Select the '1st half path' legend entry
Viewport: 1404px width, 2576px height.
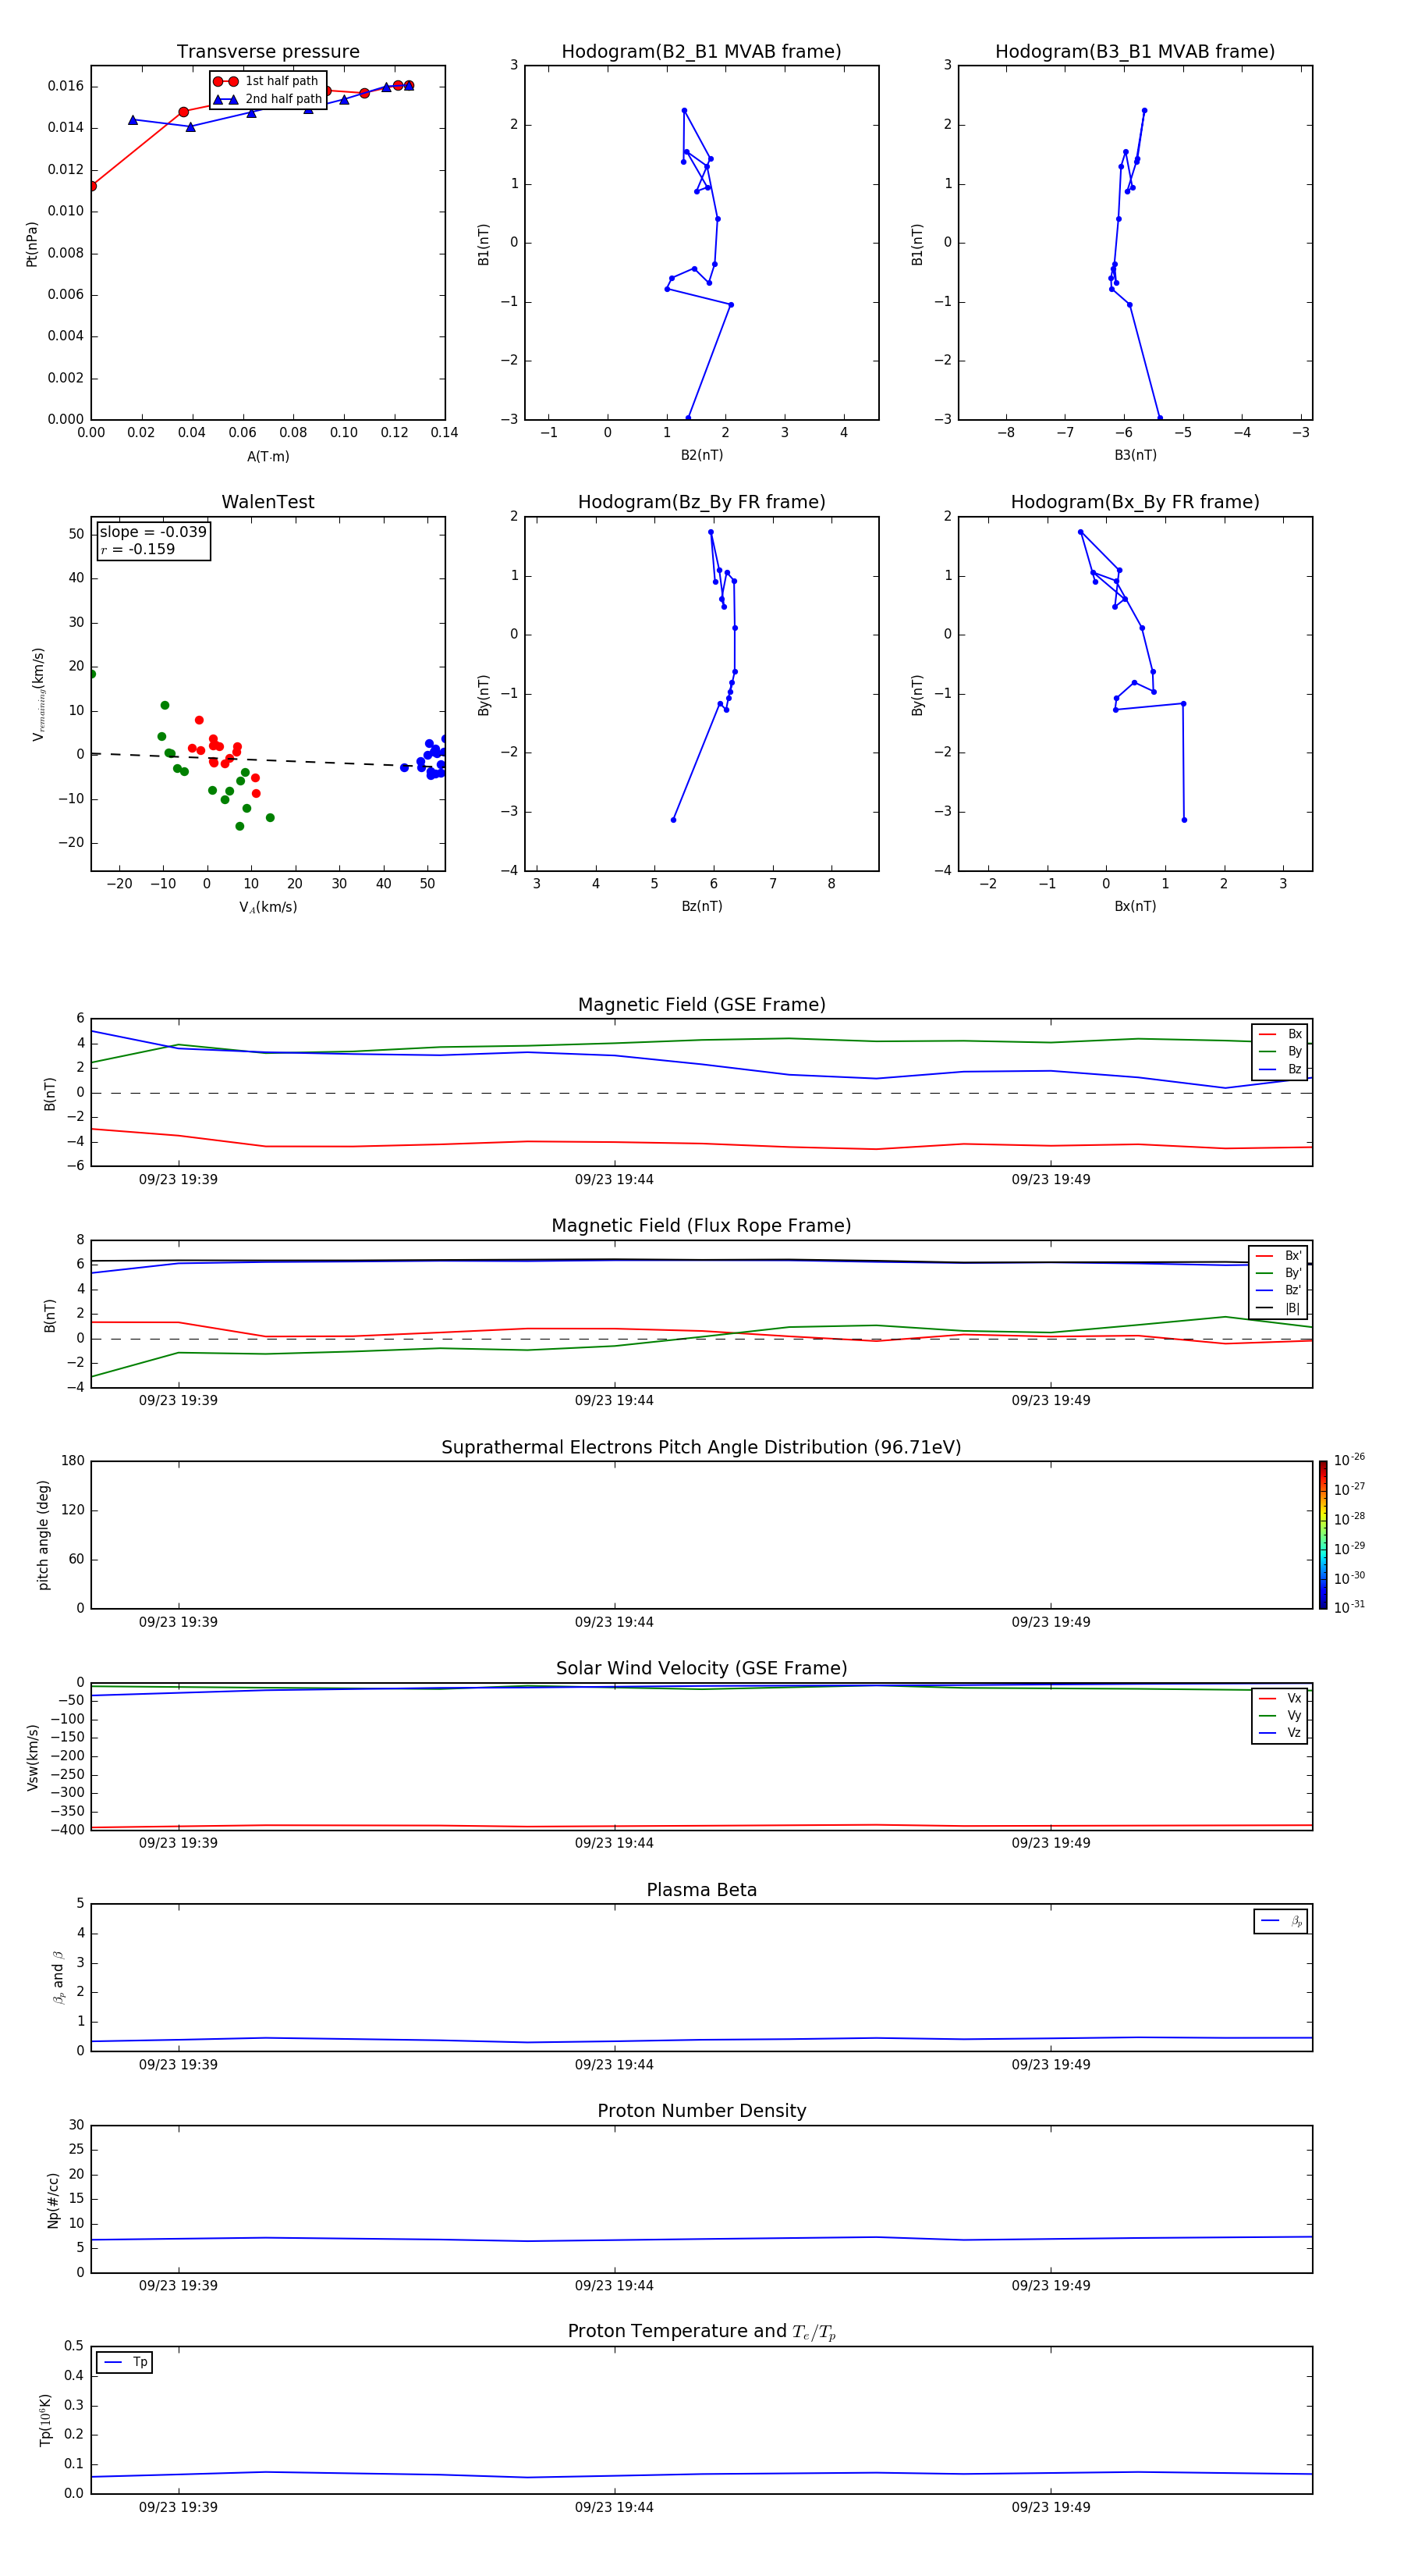pos(267,81)
